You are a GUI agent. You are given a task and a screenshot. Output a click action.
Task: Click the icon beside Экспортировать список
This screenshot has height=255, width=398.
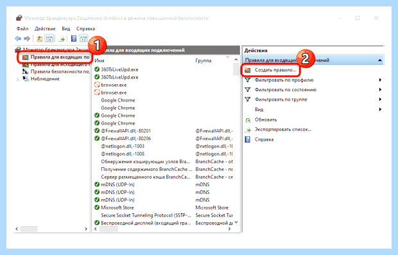coord(248,130)
